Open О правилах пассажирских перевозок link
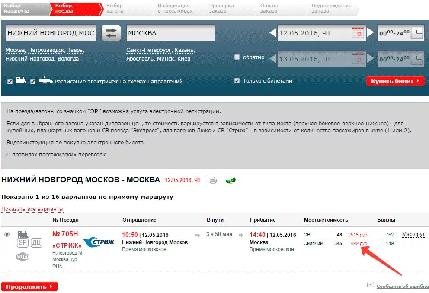Image resolution: width=429 pixels, height=293 pixels. coord(56,154)
